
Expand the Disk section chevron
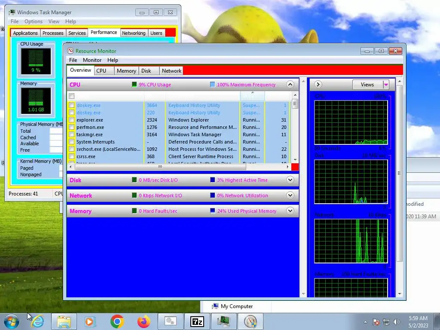click(x=290, y=180)
